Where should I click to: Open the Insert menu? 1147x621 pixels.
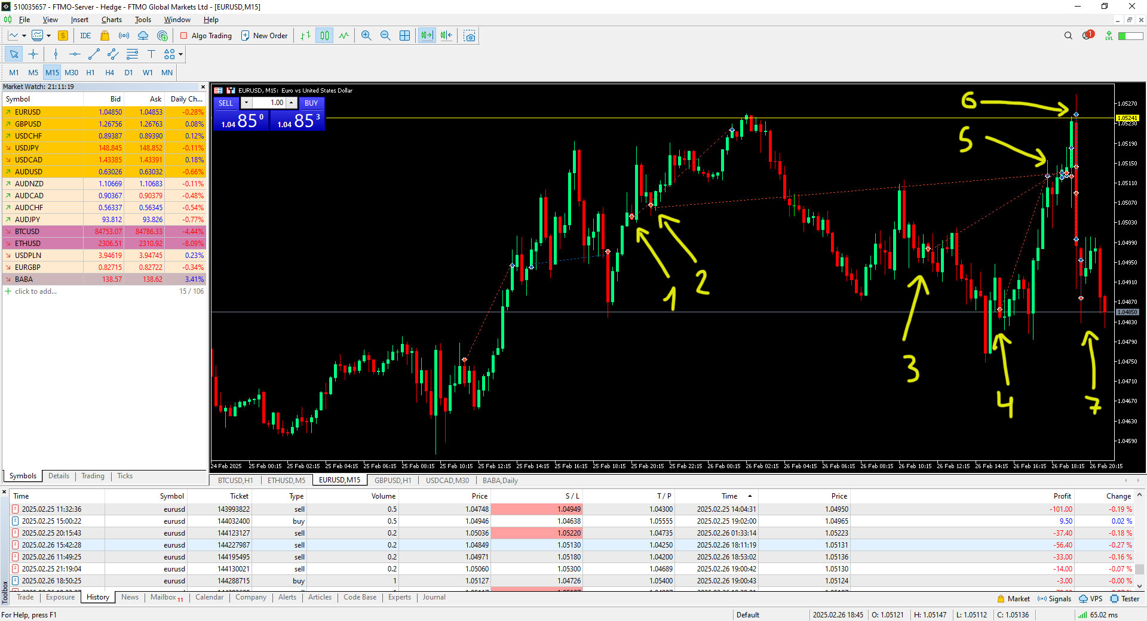pos(79,20)
